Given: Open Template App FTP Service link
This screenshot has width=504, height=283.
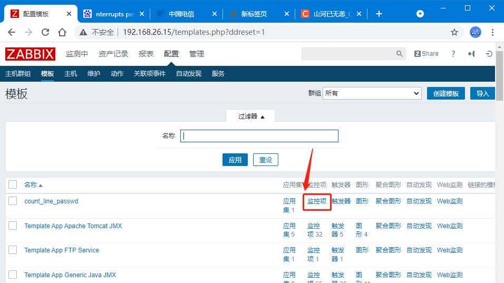Looking at the screenshot, I should pos(62,250).
